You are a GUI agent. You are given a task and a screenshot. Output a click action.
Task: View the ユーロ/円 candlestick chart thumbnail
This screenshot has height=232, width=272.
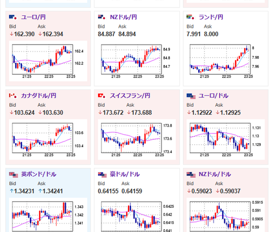tap(48, 61)
